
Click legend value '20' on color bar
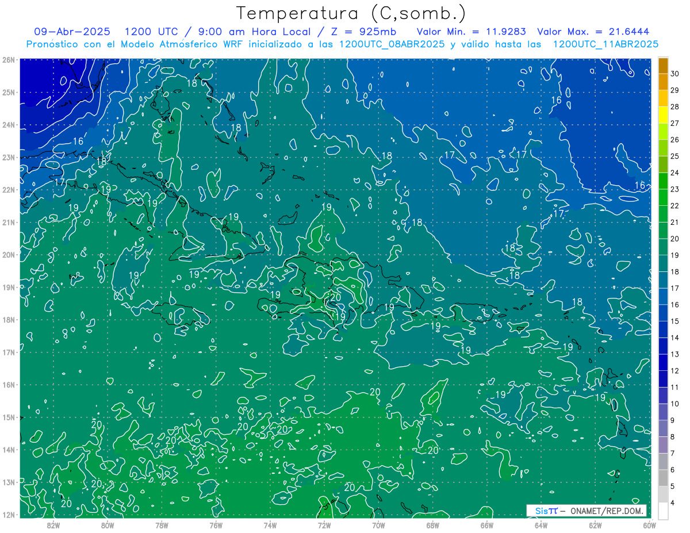(675, 239)
